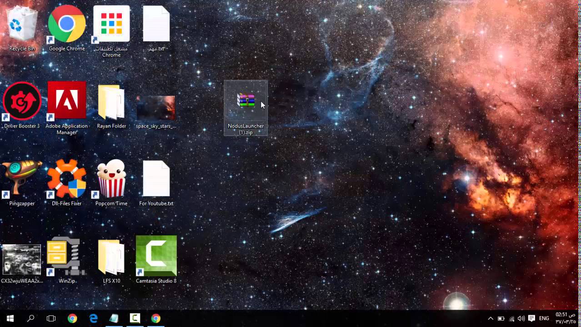Viewport: 581px width, 327px height.
Task: Switch to running Chrome window on taskbar
Action: [156, 318]
